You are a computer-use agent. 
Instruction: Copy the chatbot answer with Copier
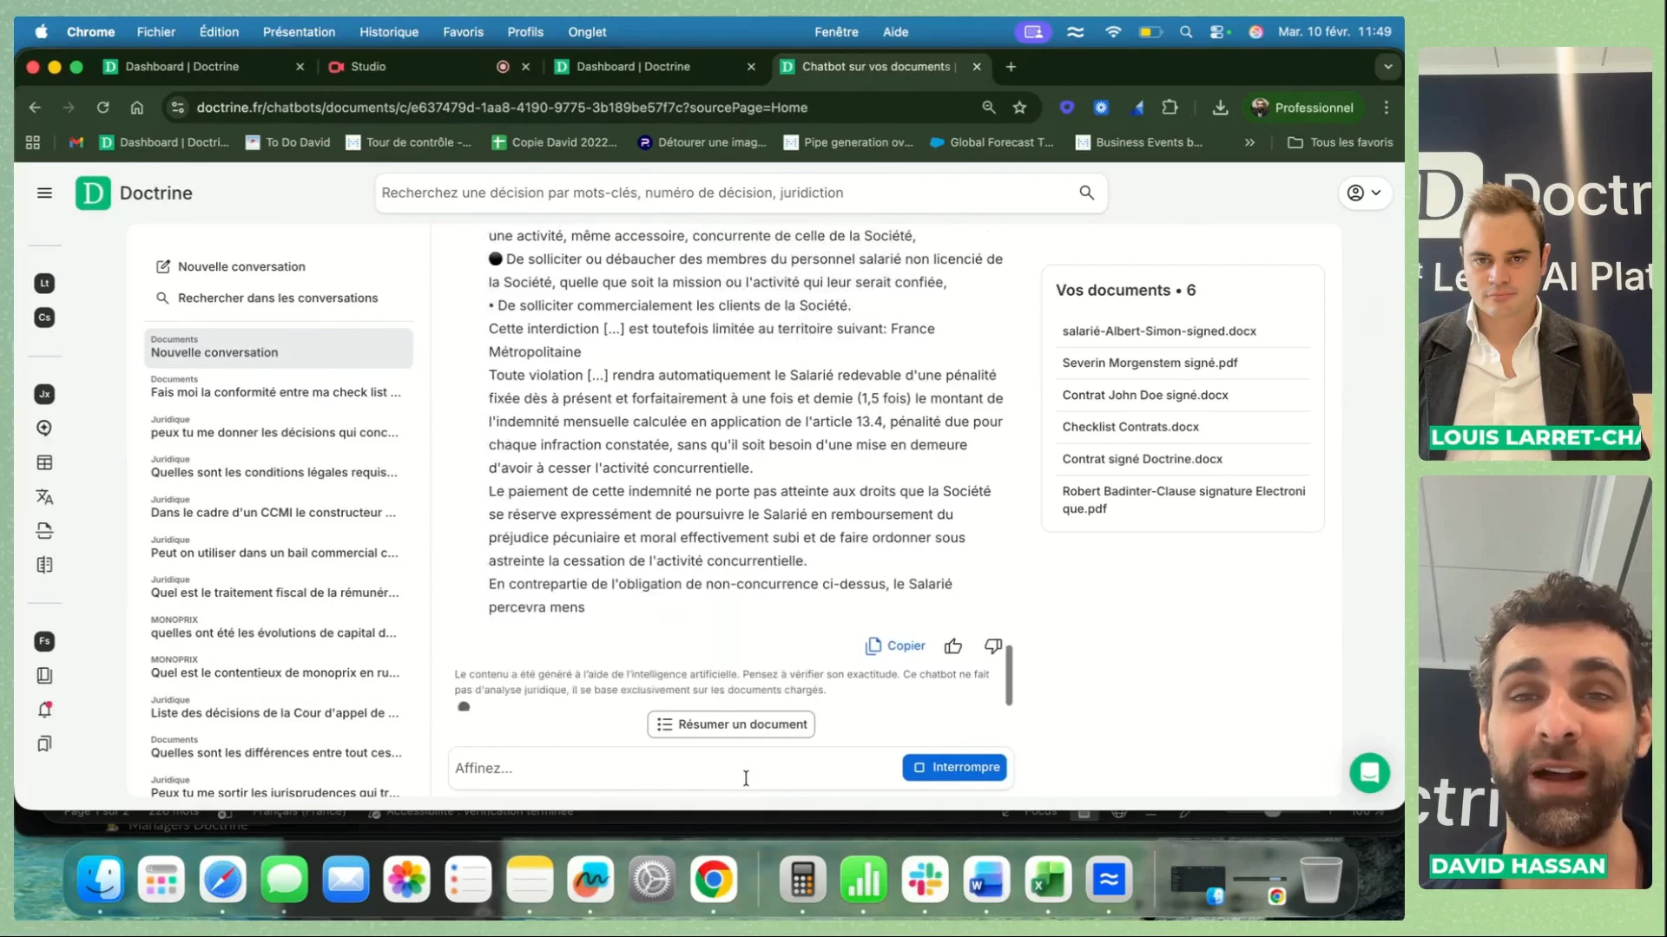click(x=896, y=646)
